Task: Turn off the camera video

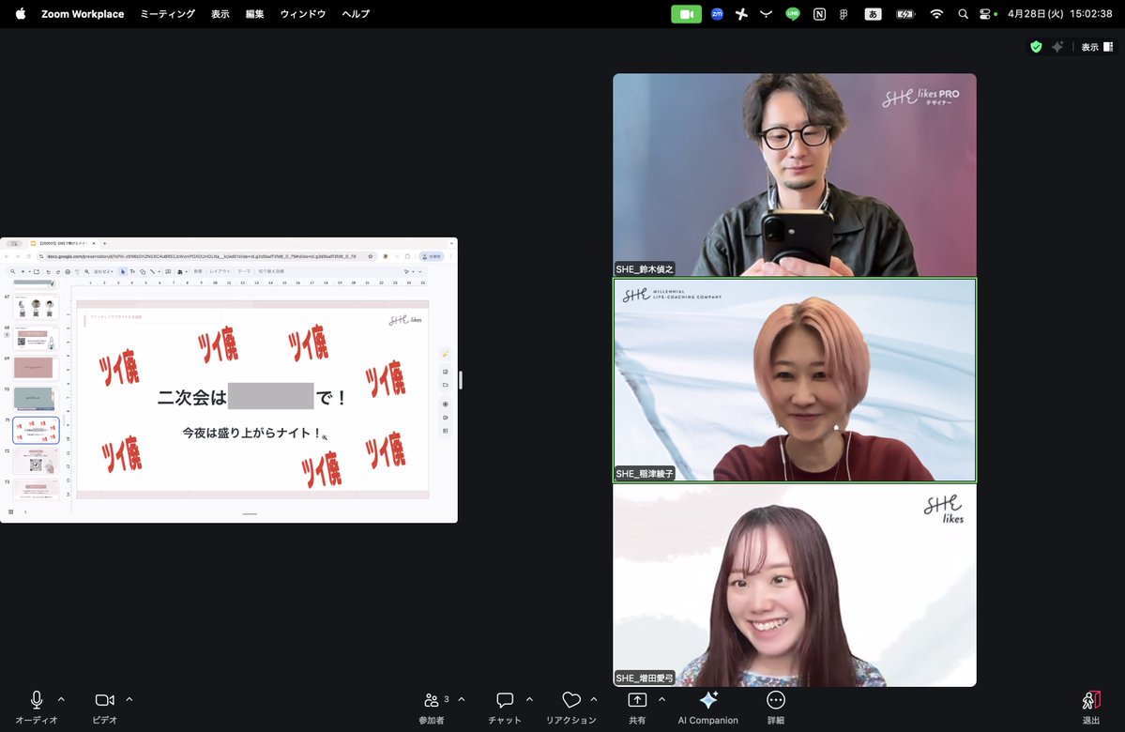Action: coord(103,700)
